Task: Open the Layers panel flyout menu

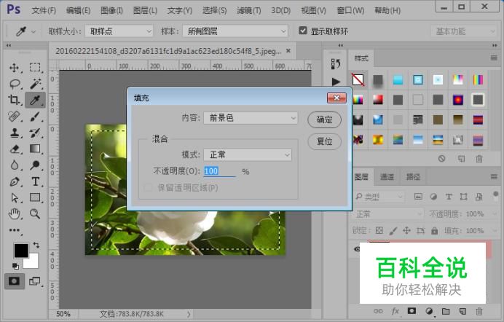Action: [494, 176]
